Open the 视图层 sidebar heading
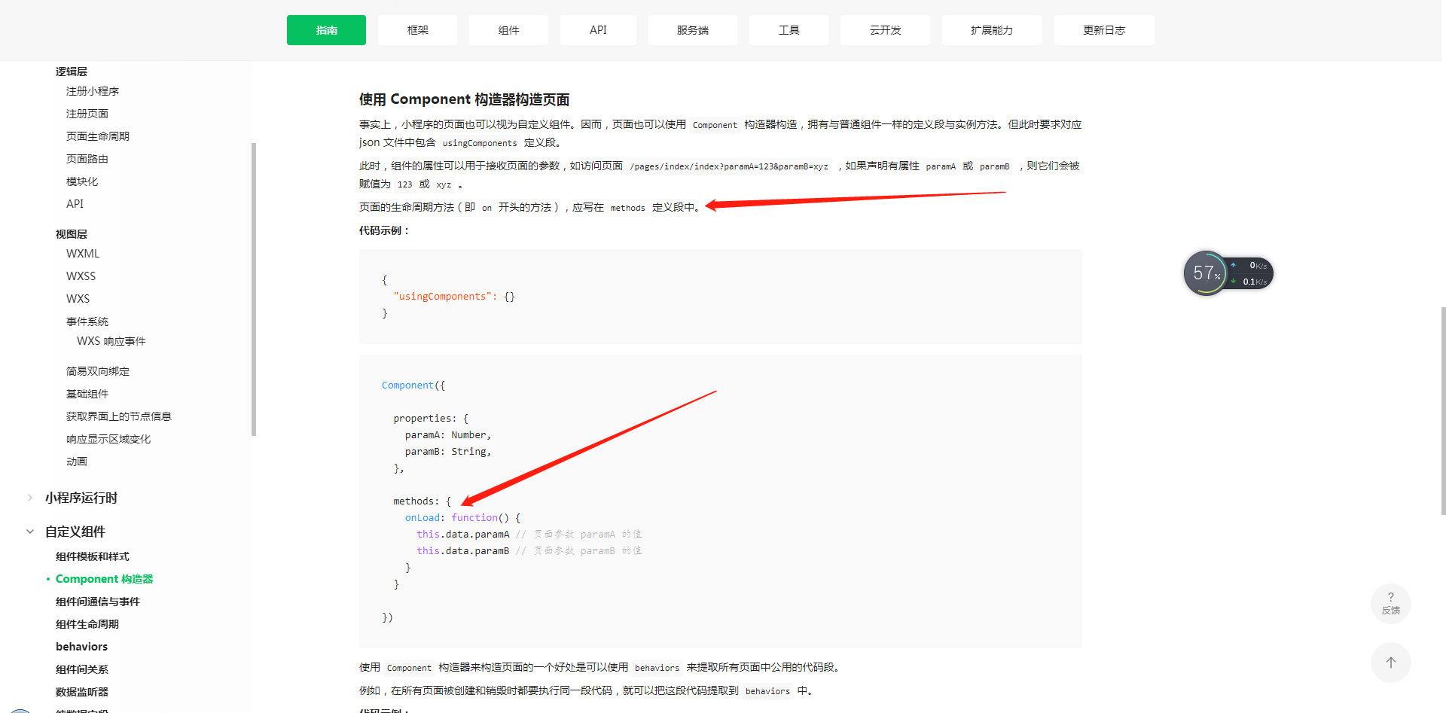The image size is (1446, 713). (72, 234)
